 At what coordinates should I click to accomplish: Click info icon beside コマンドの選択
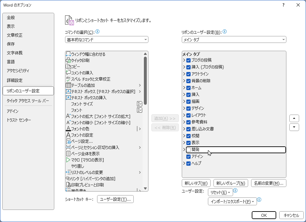(x=97, y=31)
